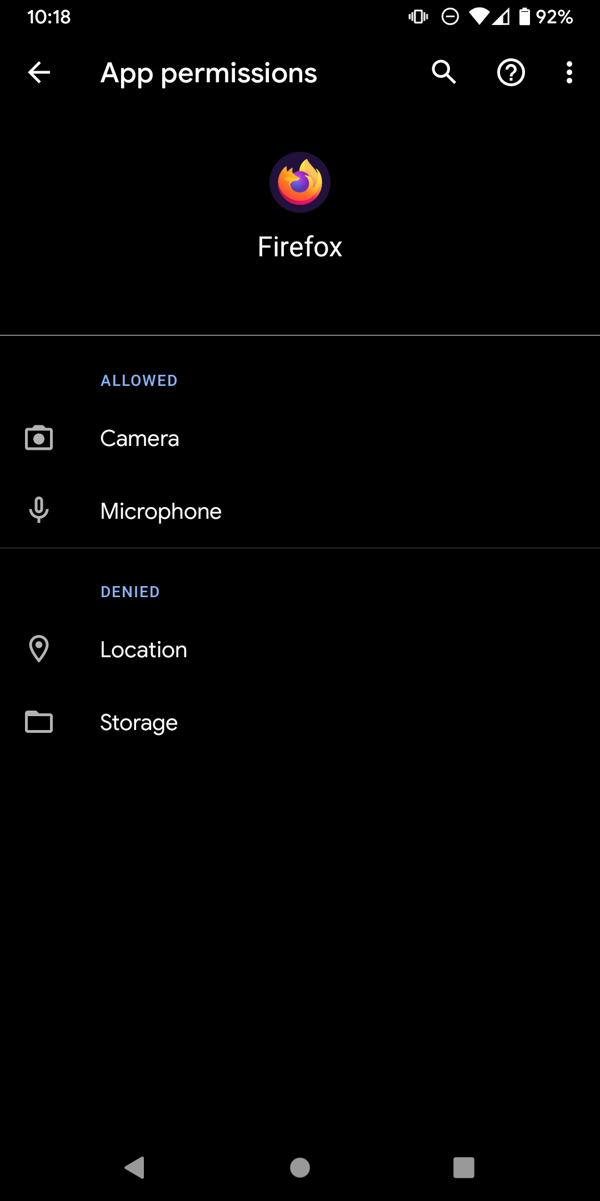The width and height of the screenshot is (600, 1201).
Task: Tap the Microphone permission icon
Action: 38,511
